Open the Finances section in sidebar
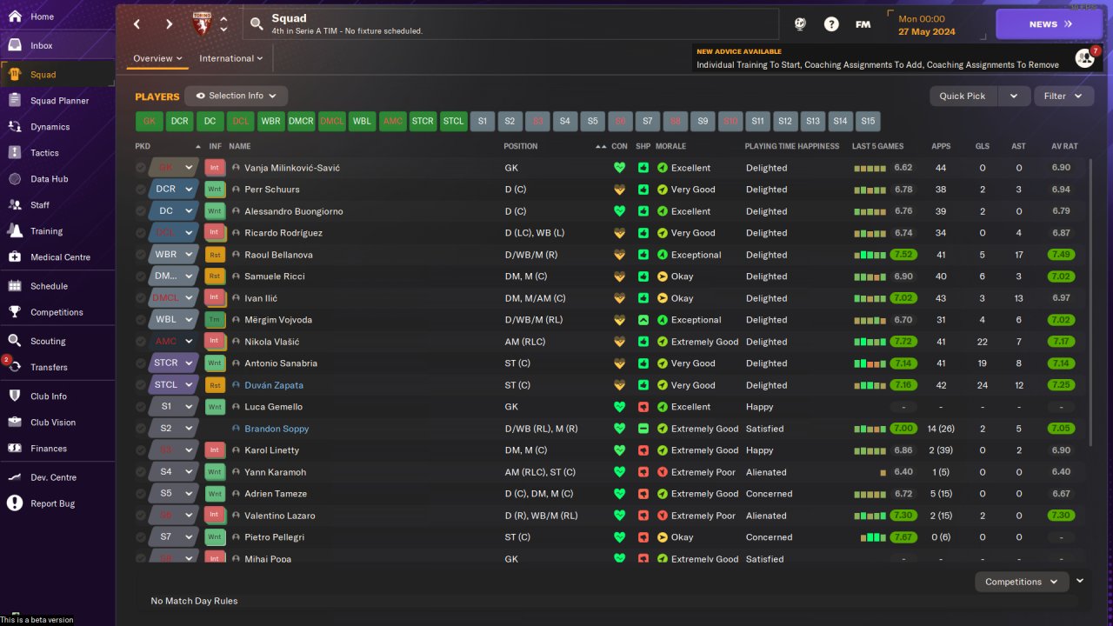The height and width of the screenshot is (626, 1113). (57, 449)
